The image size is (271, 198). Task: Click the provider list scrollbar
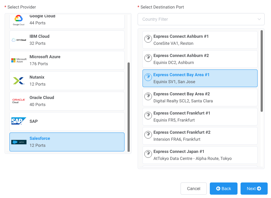tap(128, 107)
